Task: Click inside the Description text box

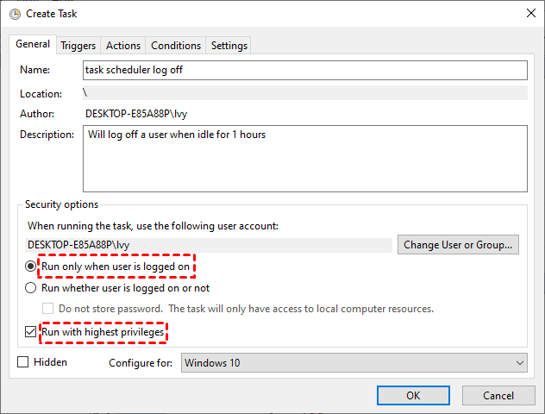Action: [304, 158]
